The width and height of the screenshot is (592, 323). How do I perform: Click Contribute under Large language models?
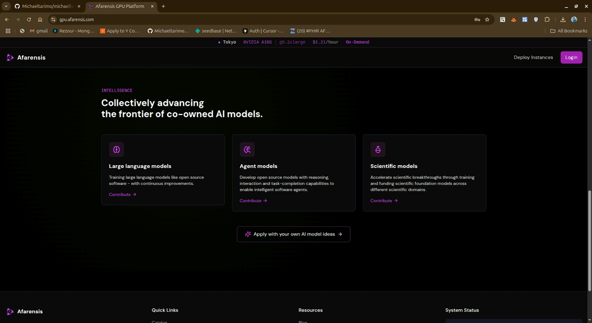tap(122, 194)
